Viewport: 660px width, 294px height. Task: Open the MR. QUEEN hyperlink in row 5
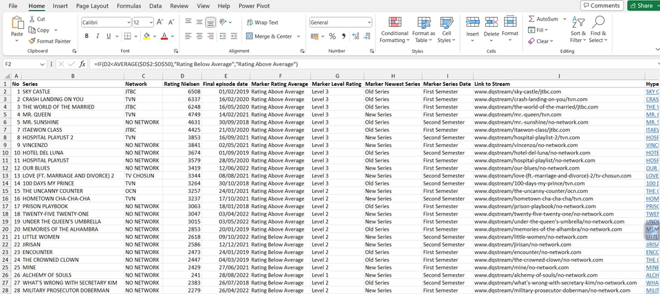click(x=652, y=115)
